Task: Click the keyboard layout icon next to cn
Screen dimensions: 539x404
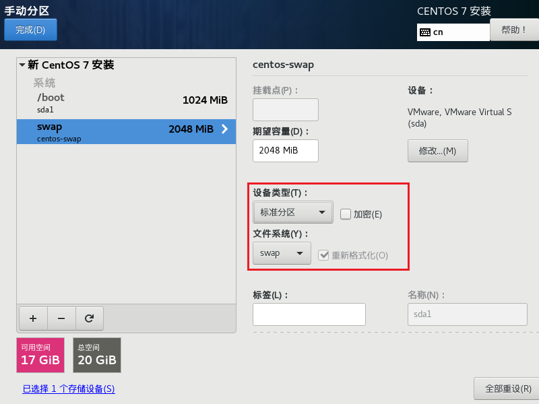Action: [x=425, y=32]
